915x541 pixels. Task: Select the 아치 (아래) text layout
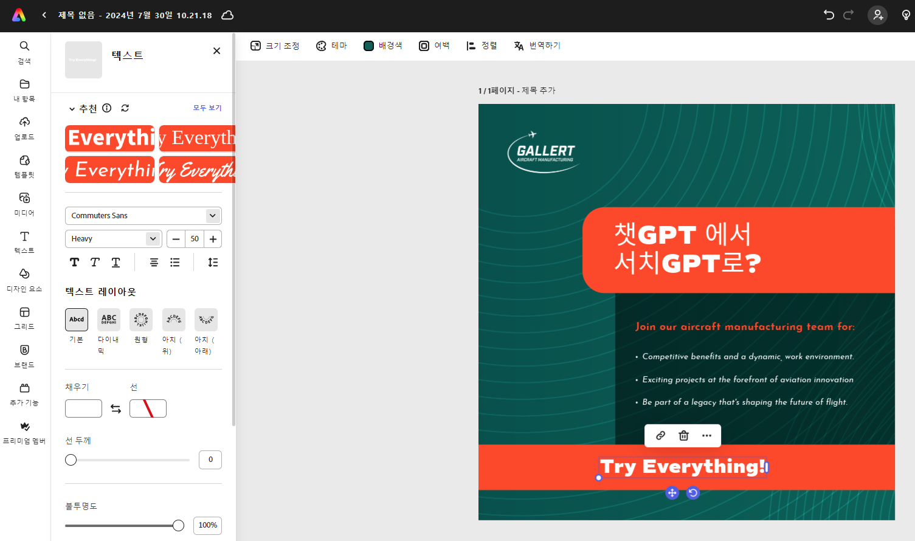[206, 320]
